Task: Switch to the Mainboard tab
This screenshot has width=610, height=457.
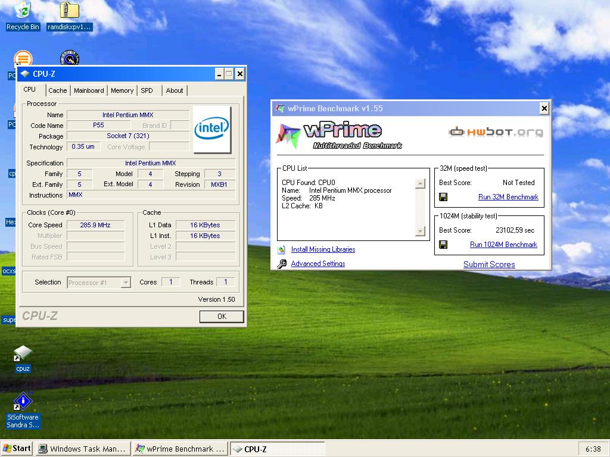Action: [x=89, y=90]
